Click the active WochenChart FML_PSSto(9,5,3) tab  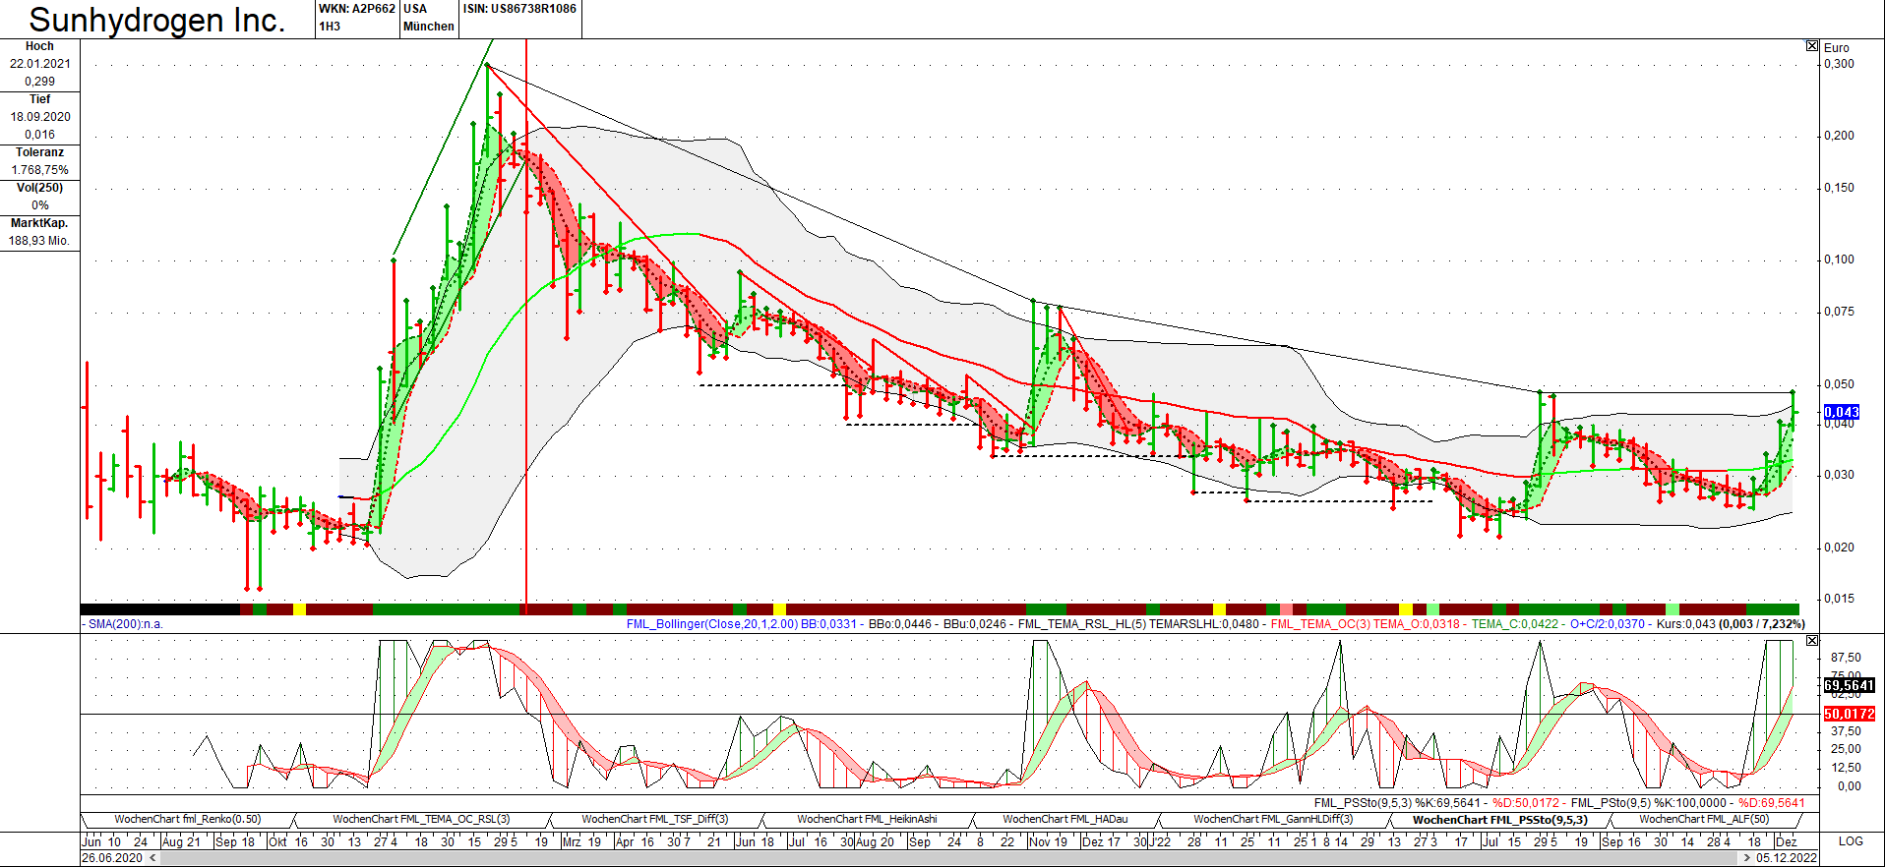pyautogui.click(x=1499, y=820)
